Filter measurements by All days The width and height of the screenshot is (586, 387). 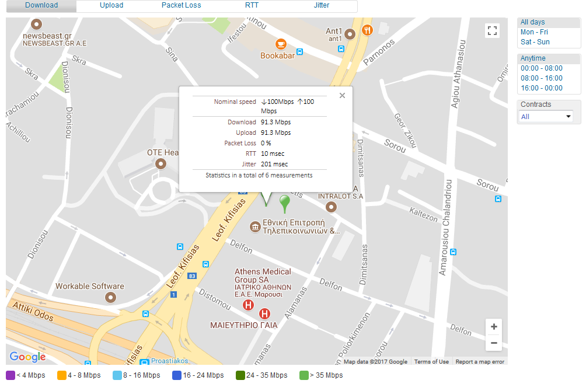tap(549, 22)
